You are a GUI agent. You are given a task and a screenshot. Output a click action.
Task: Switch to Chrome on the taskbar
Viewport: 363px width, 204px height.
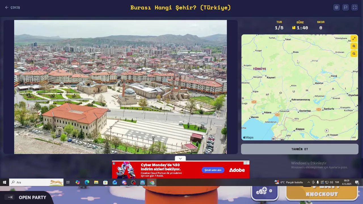click(152, 182)
